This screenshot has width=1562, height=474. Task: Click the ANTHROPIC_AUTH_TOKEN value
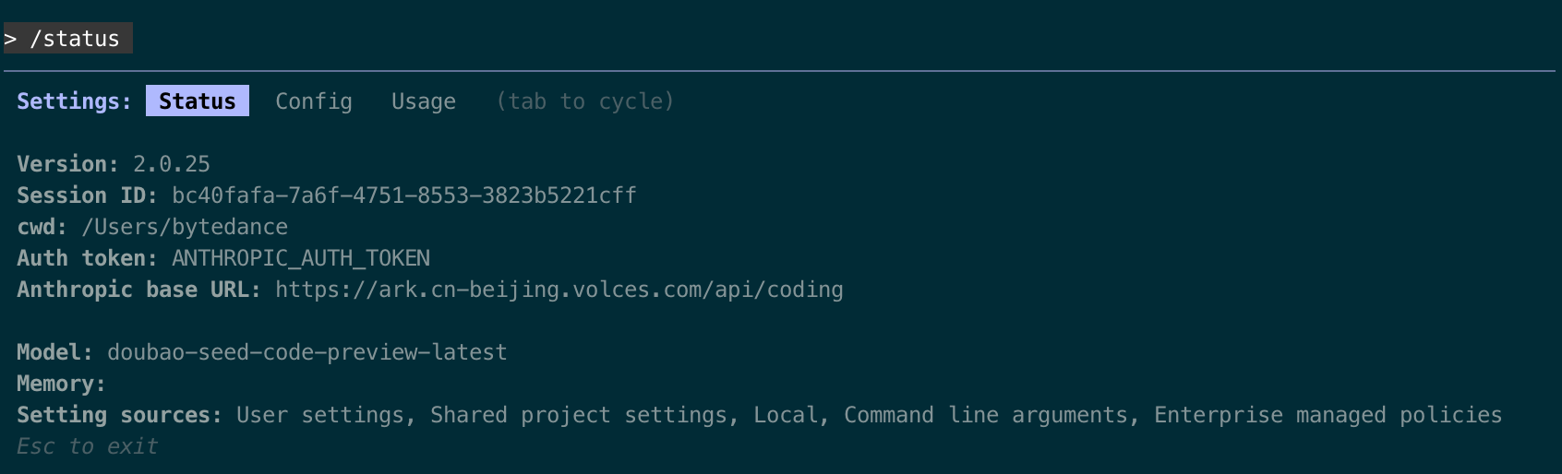(x=300, y=258)
